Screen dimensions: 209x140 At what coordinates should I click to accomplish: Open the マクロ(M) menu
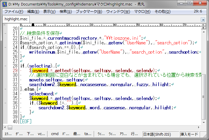[142, 12]
